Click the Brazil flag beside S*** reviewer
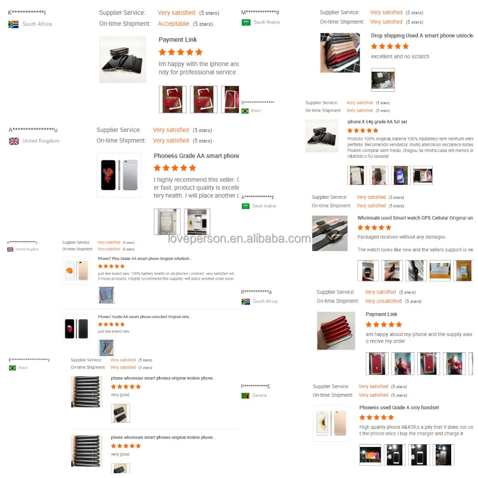478x478 pixels. (245, 111)
